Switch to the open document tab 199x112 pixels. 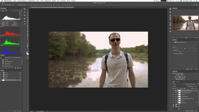pyautogui.click(x=52, y=7)
